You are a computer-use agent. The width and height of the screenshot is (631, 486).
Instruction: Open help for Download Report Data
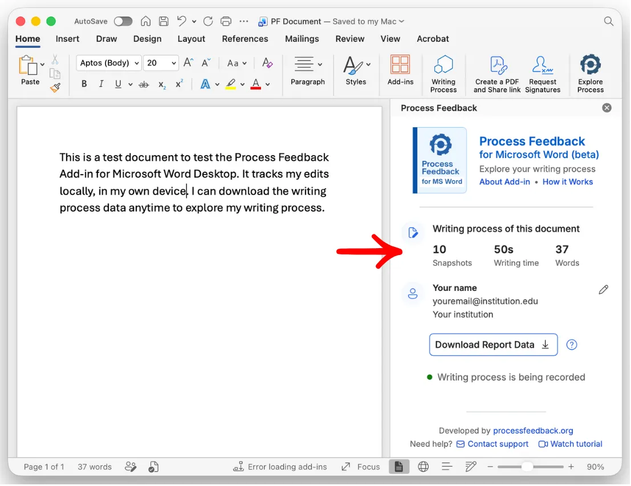point(572,345)
